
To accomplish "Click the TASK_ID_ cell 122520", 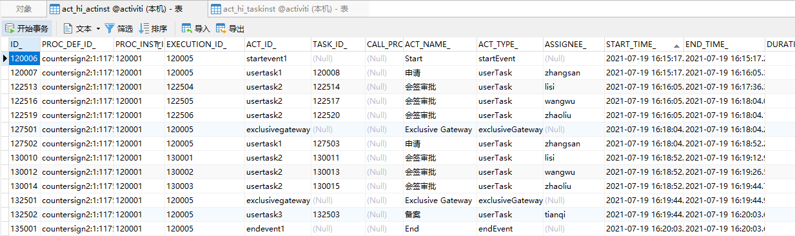I will pyautogui.click(x=337, y=115).
